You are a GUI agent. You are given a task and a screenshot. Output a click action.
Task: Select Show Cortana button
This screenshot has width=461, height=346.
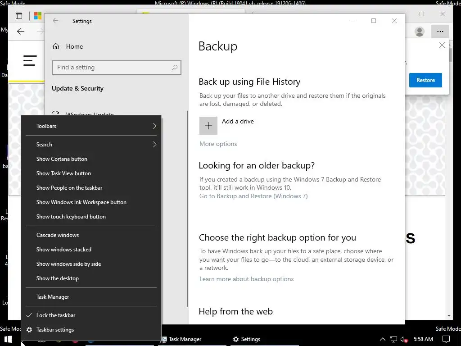point(91,159)
